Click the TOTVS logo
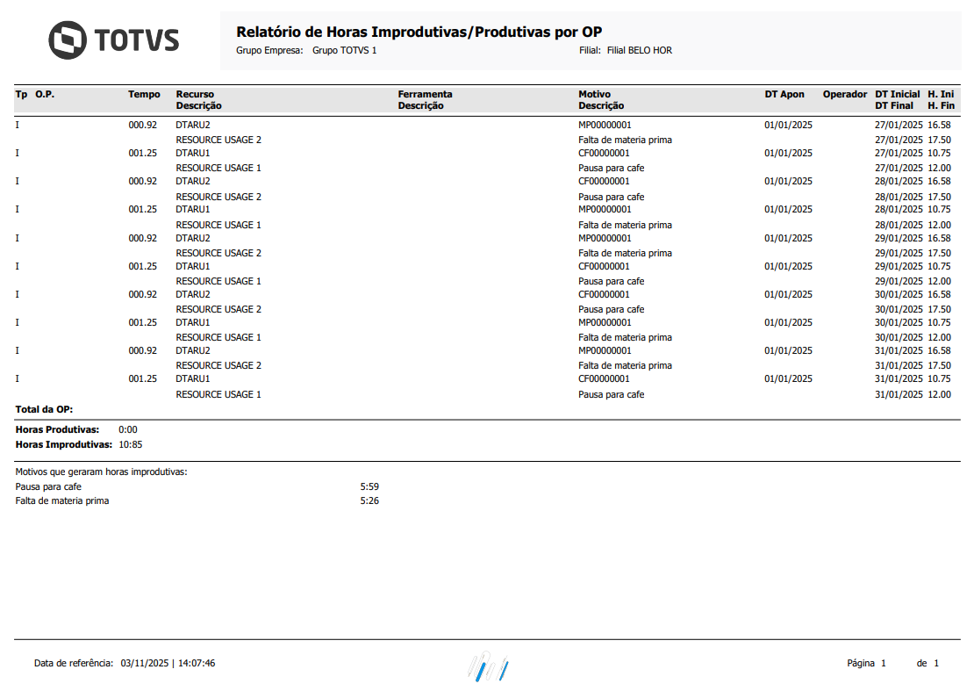 tap(114, 40)
